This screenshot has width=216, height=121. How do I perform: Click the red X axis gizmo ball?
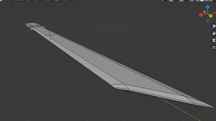tap(201, 15)
